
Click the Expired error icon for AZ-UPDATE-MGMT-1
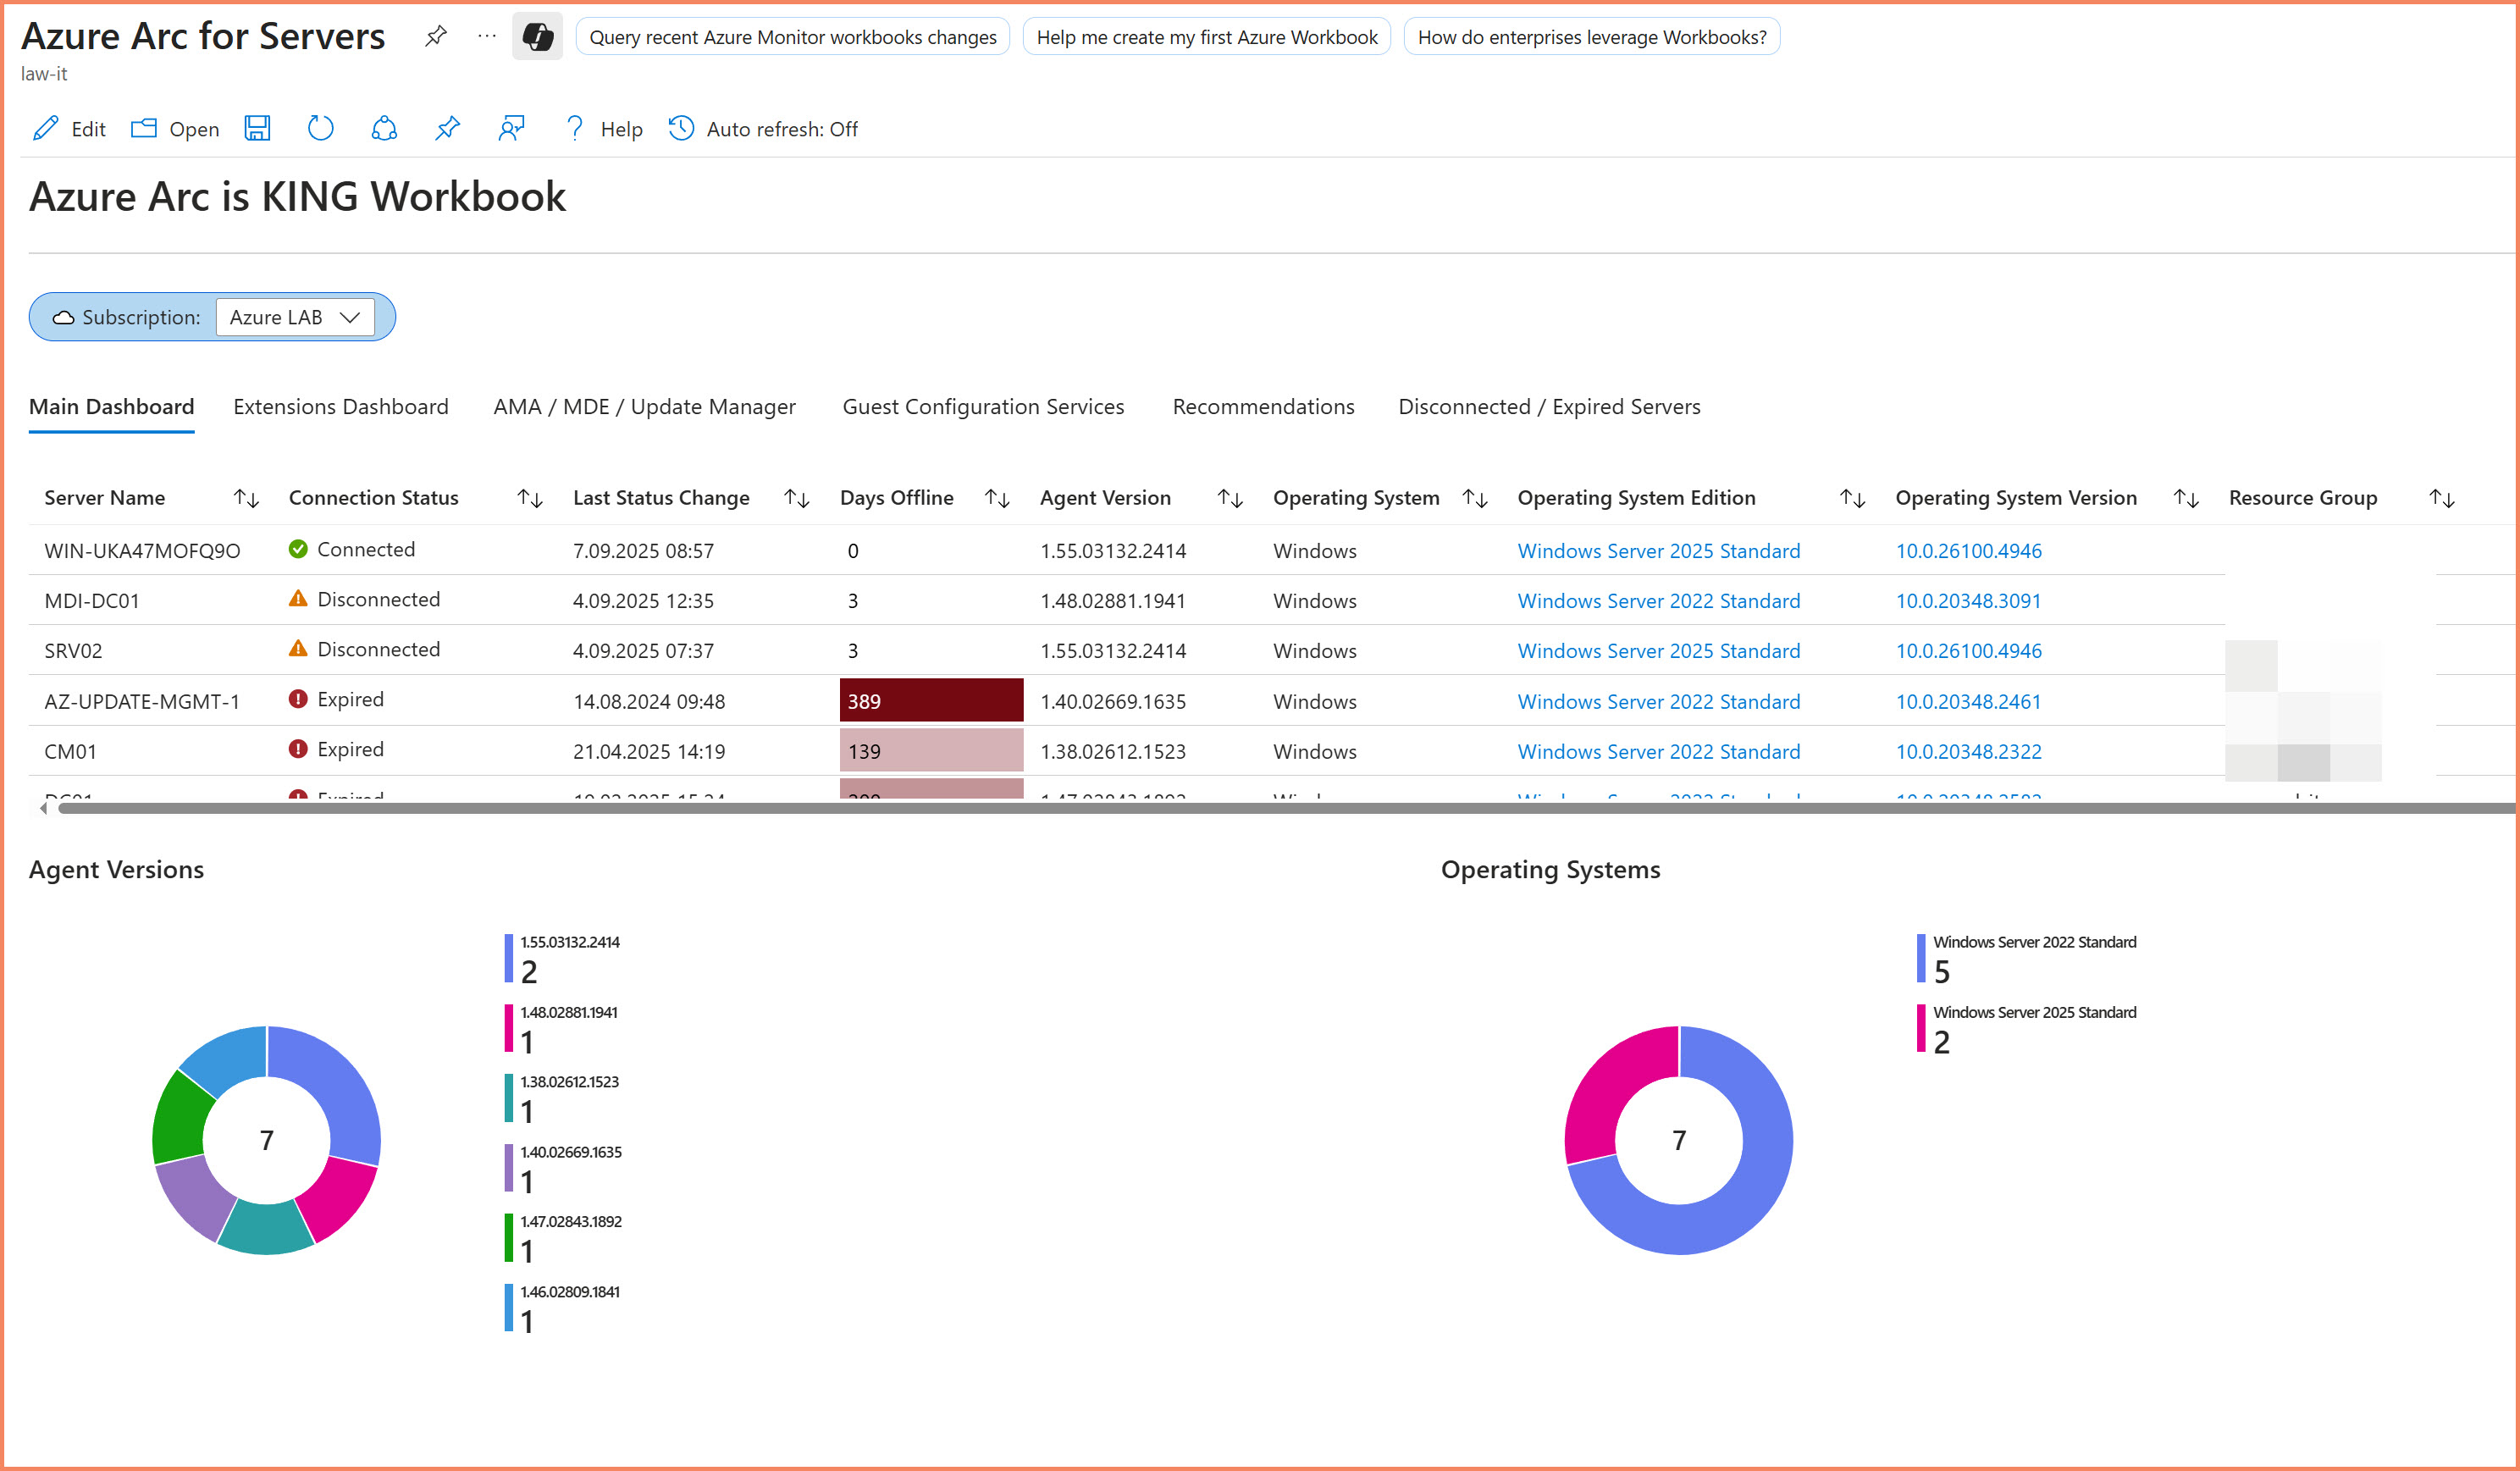click(298, 699)
